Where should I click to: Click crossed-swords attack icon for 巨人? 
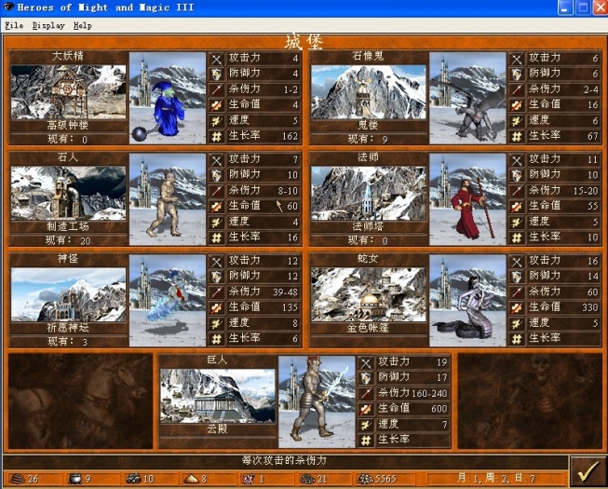366,362
